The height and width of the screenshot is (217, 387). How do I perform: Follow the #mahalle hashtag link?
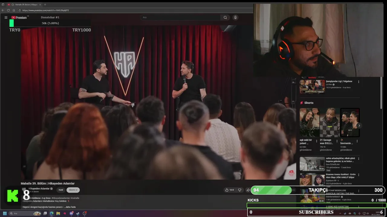pyautogui.click(x=75, y=198)
